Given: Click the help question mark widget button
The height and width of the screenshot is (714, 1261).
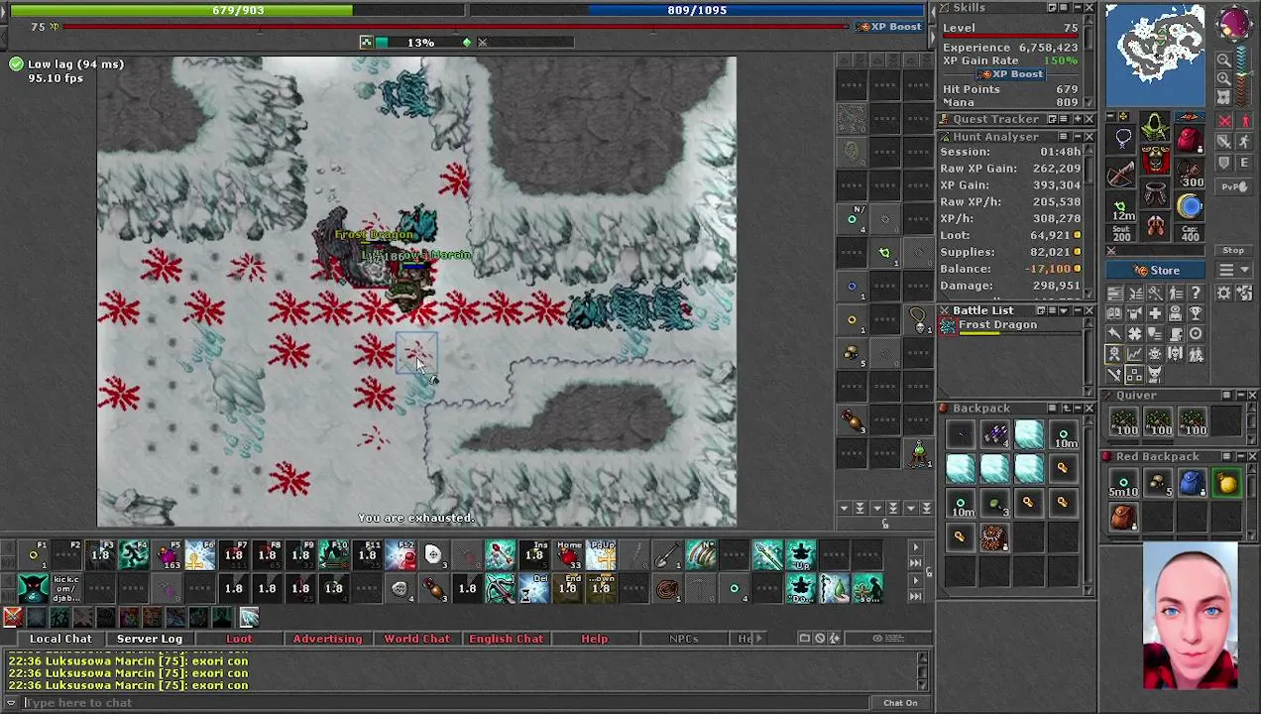Looking at the screenshot, I should 1196,294.
